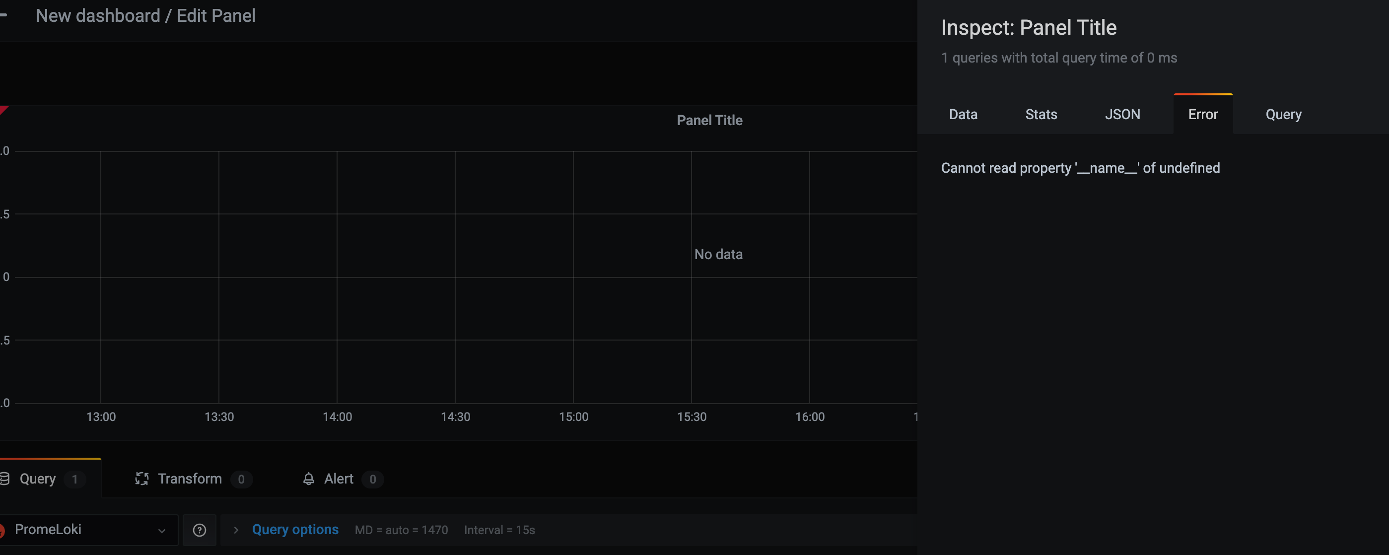
Task: Click the New dashboard / Edit Panel title
Action: pos(145,16)
